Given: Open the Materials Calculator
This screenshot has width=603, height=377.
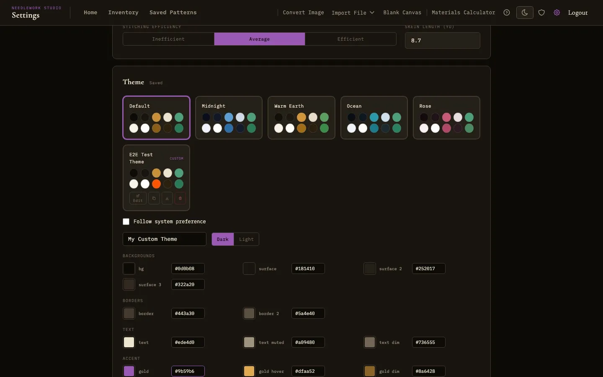Looking at the screenshot, I should [463, 13].
